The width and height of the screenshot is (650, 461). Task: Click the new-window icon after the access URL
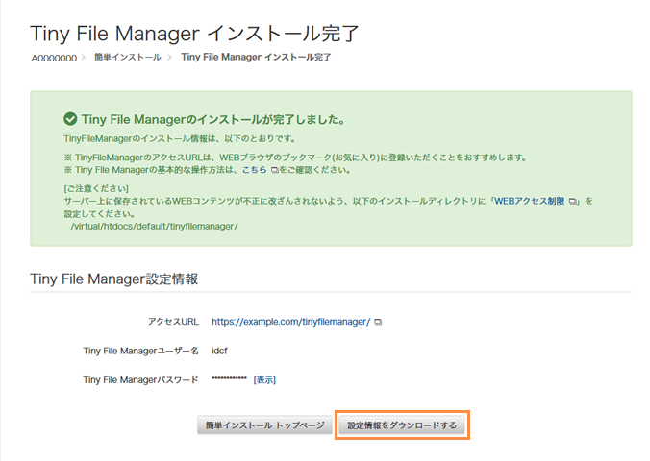click(x=378, y=322)
